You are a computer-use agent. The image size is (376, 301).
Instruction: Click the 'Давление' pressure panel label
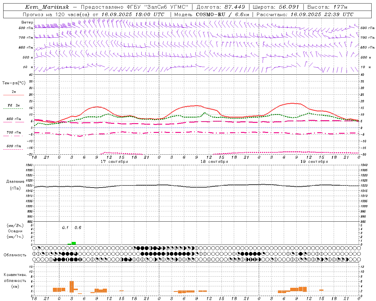(x=15, y=182)
